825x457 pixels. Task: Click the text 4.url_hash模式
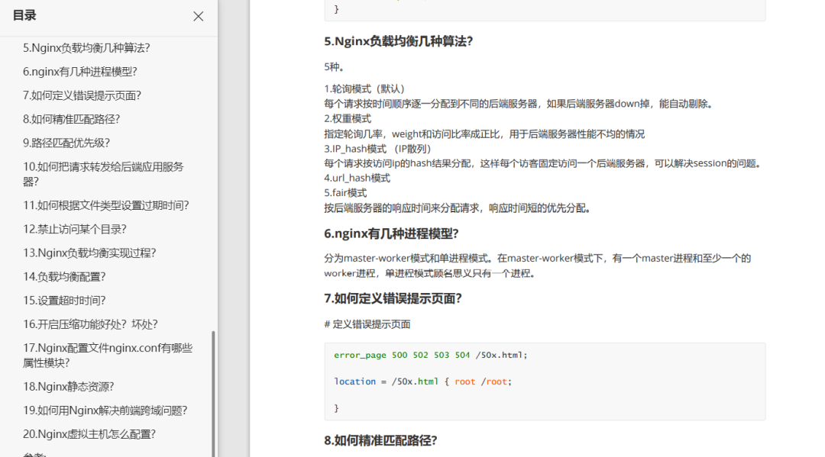tap(357, 178)
